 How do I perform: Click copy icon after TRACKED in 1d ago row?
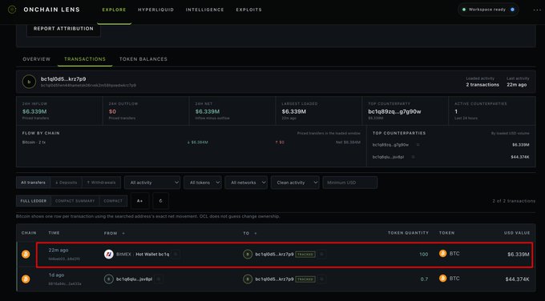[322, 279]
